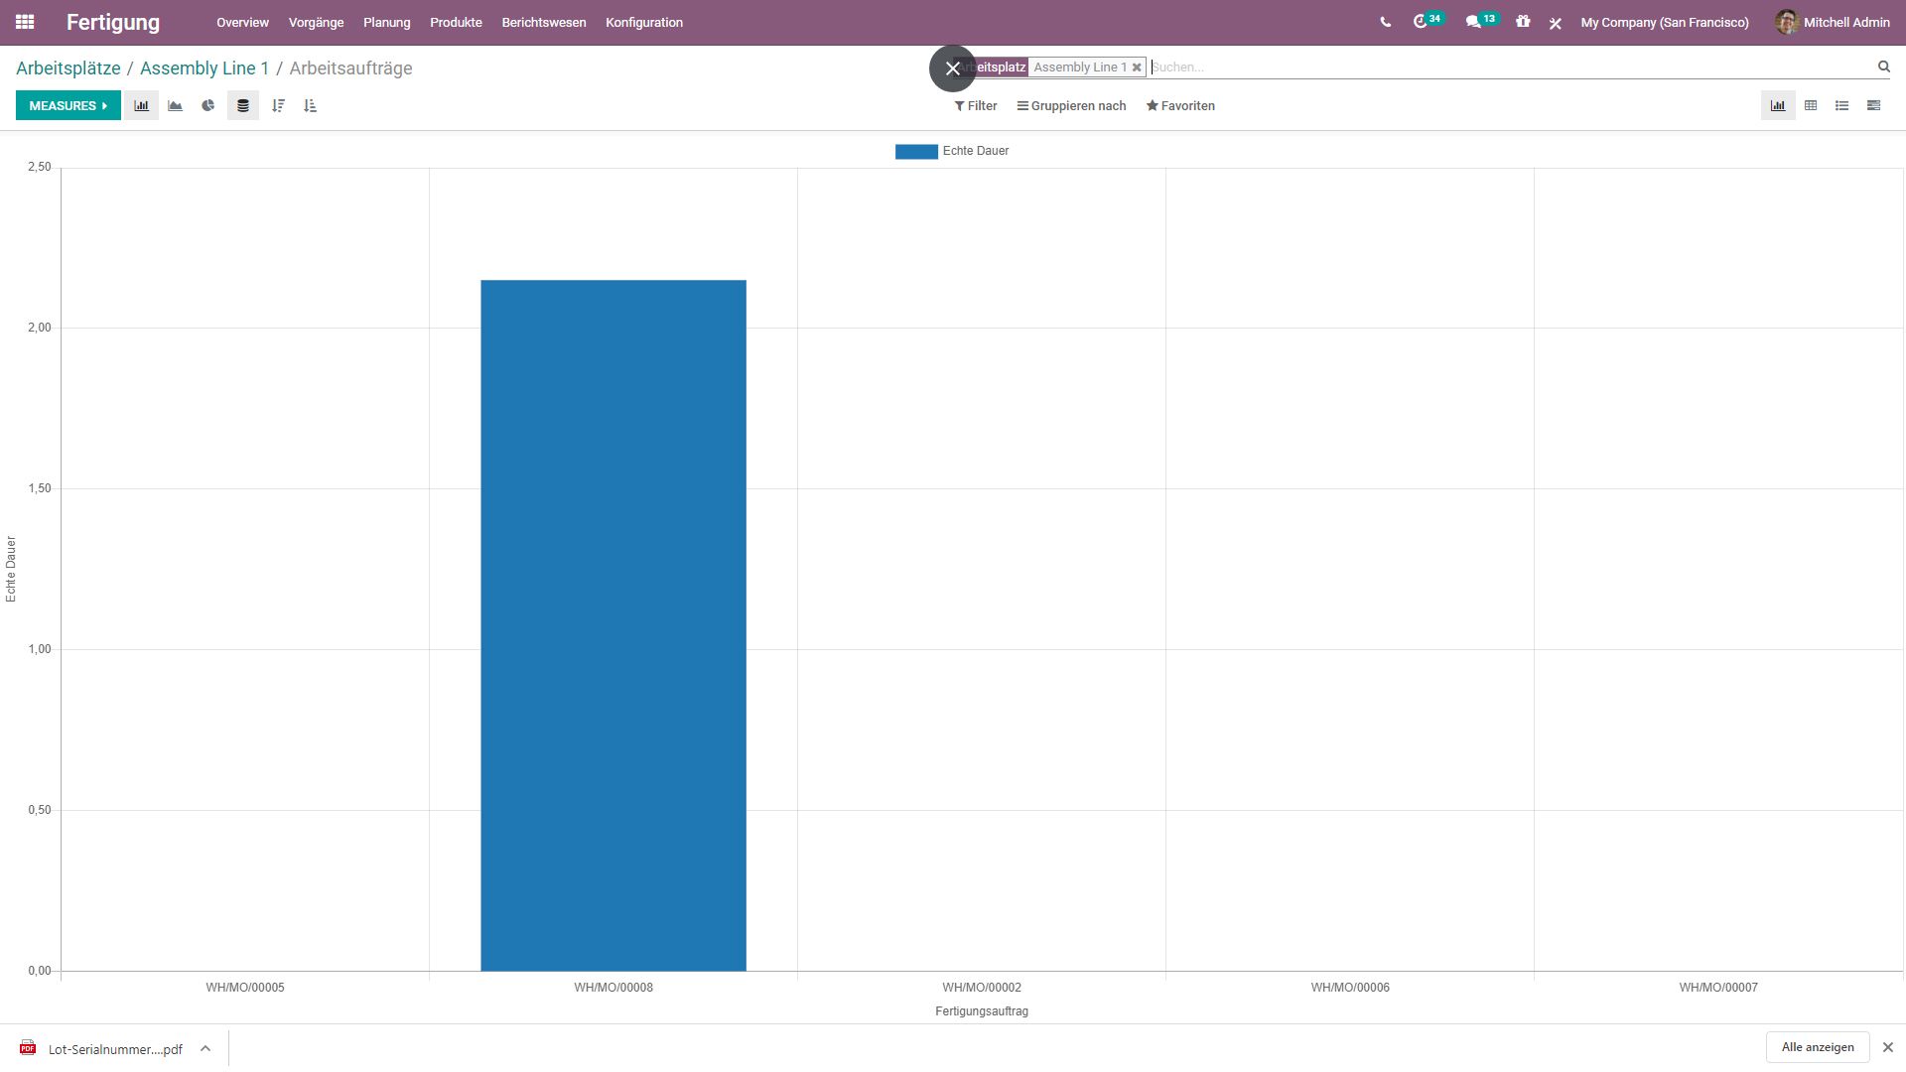
Task: Remove the Assembly Line 1 search facet
Action: [1137, 67]
